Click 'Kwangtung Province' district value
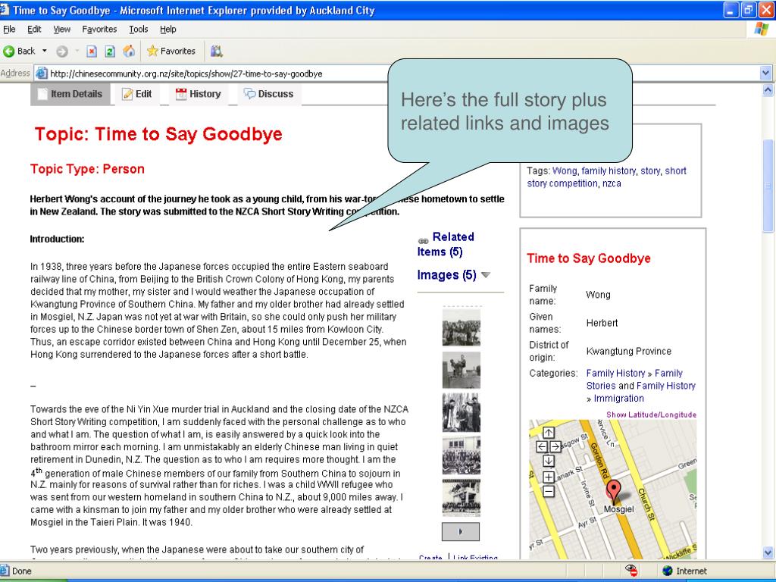Image resolution: width=776 pixels, height=582 pixels. [x=628, y=352]
